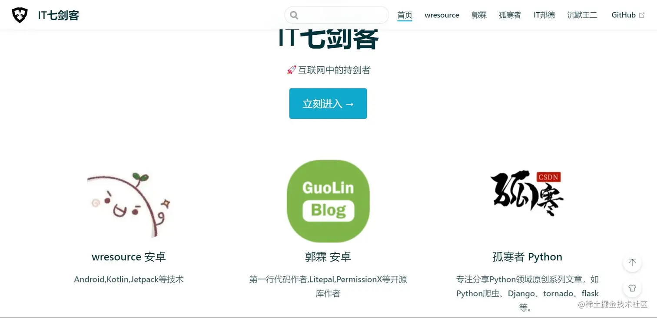The width and height of the screenshot is (657, 318).
Task: Click the shield logo icon in the navbar
Action: point(20,15)
